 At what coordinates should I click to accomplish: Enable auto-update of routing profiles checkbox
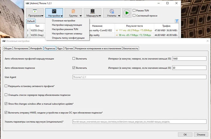74,58
